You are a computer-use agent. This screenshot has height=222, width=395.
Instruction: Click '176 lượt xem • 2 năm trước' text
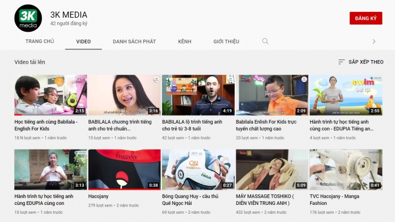pos(335,213)
